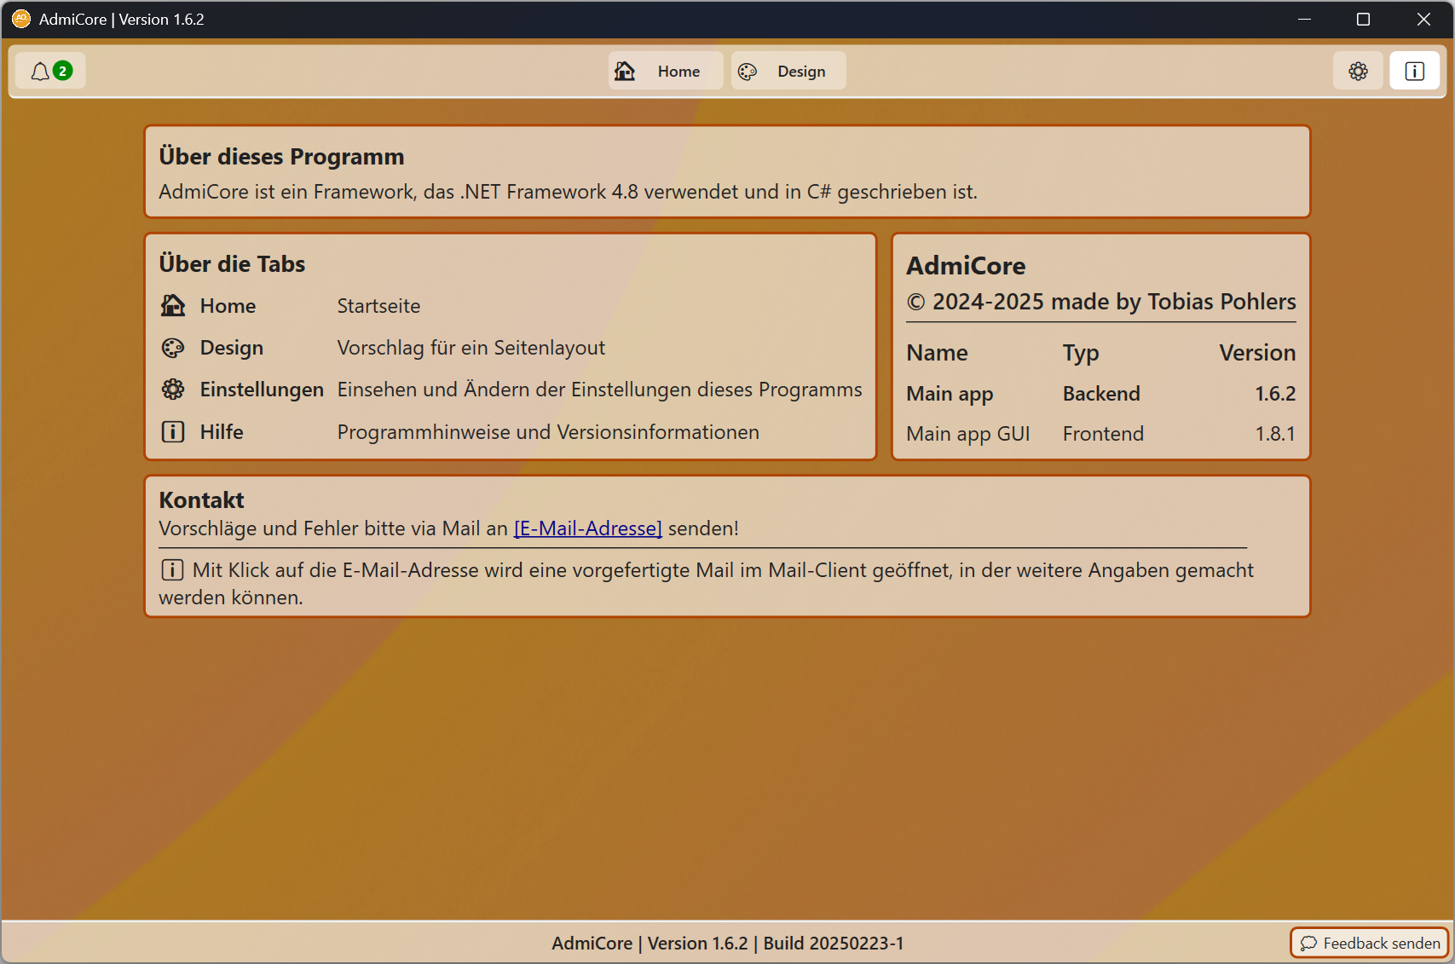Click the copyright line by Tobias Pohlers
1455x964 pixels.
point(1101,302)
